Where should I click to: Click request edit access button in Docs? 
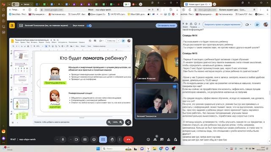pos(222,24)
